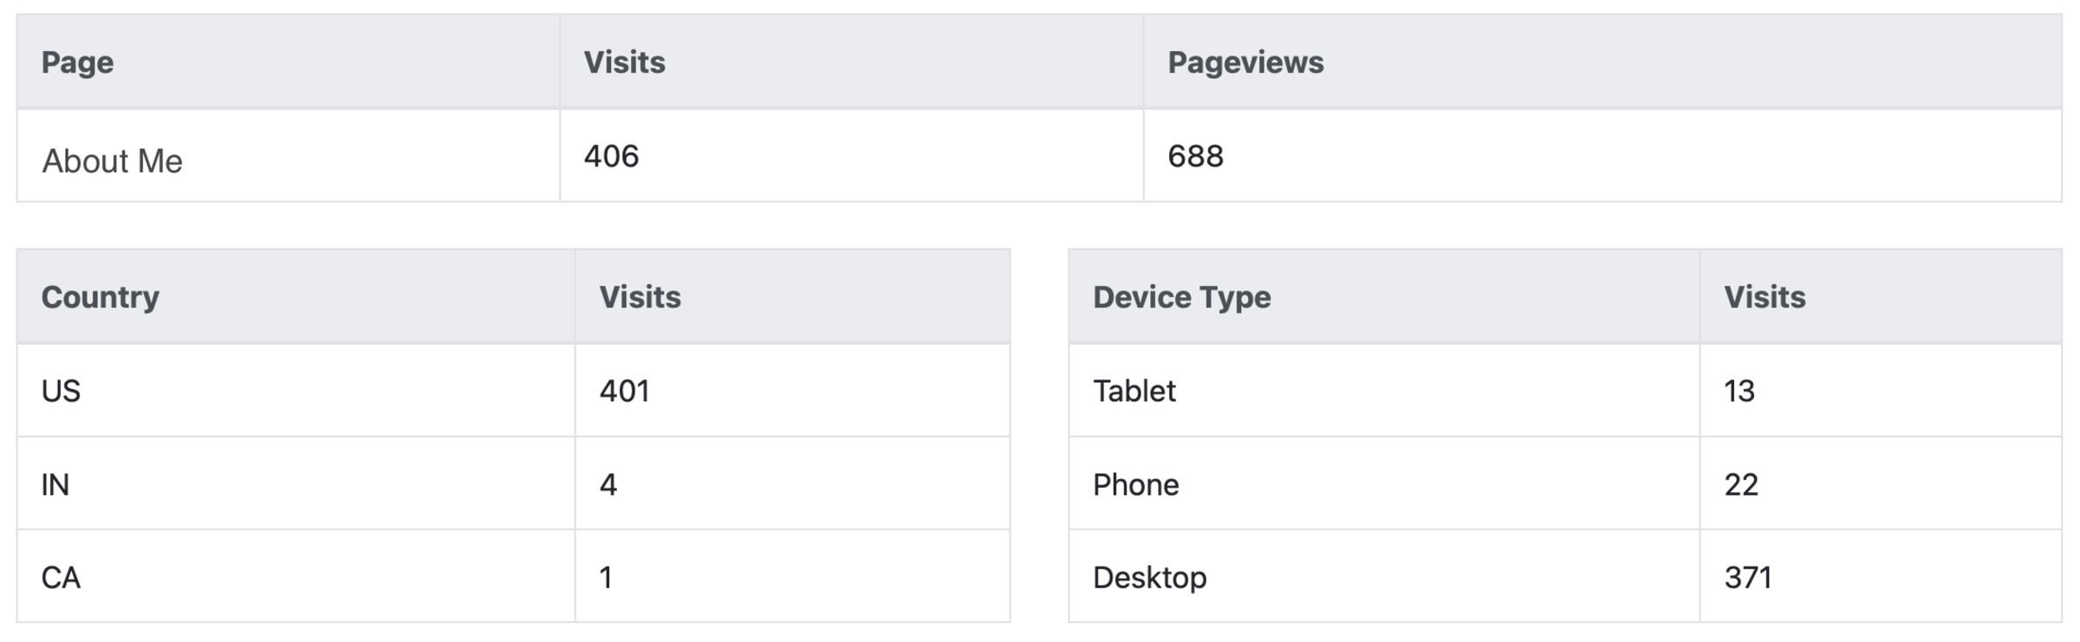The image size is (2080, 642).
Task: Select the 688 pageviews value
Action: [1195, 157]
